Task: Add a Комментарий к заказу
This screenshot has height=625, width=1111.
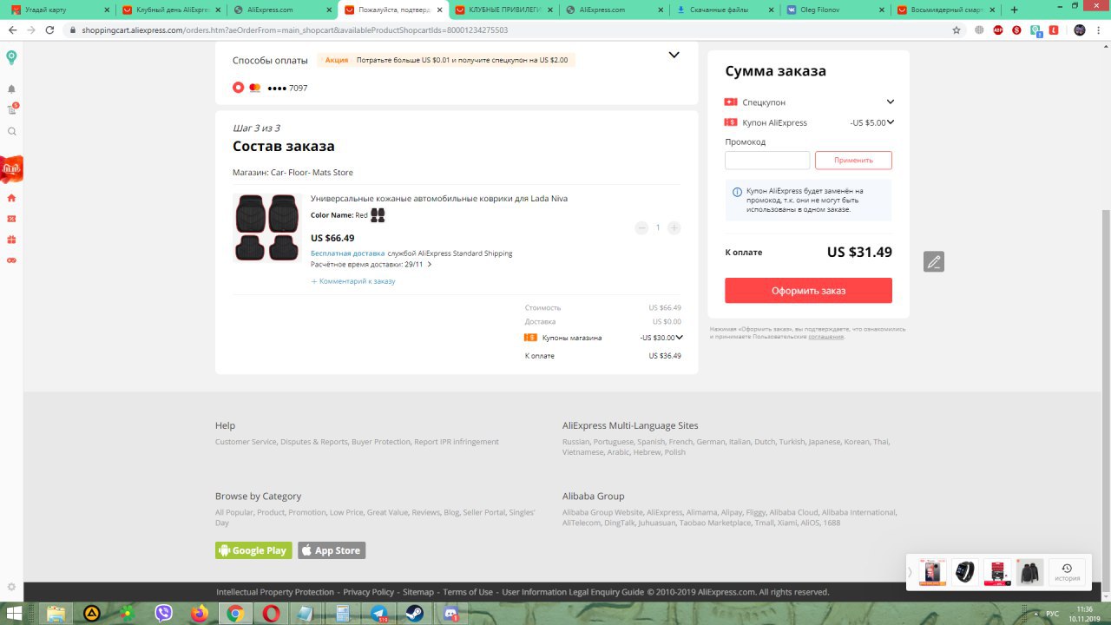Action: 353,281
